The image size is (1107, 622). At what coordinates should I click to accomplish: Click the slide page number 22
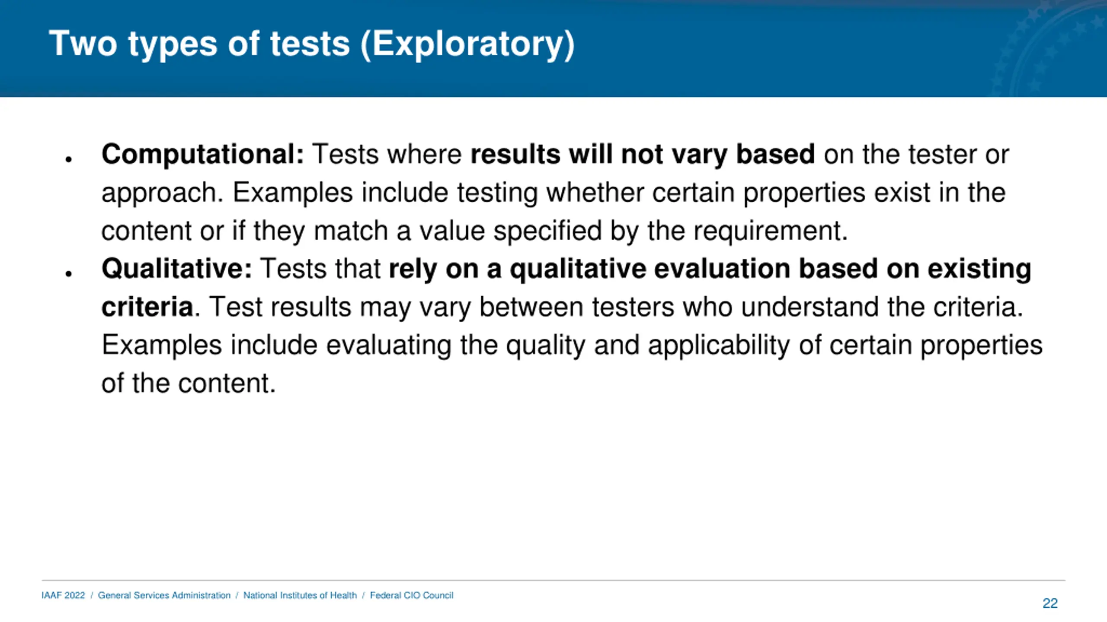tap(1050, 603)
